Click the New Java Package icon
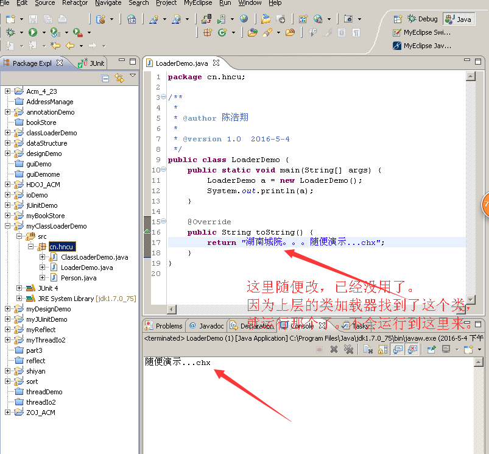Image resolution: width=489 pixels, height=454 pixels. coord(208,32)
